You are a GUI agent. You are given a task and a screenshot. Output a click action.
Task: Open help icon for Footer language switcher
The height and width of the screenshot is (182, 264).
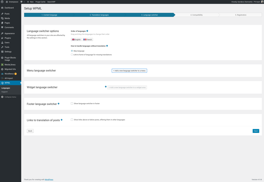click(x=59, y=104)
